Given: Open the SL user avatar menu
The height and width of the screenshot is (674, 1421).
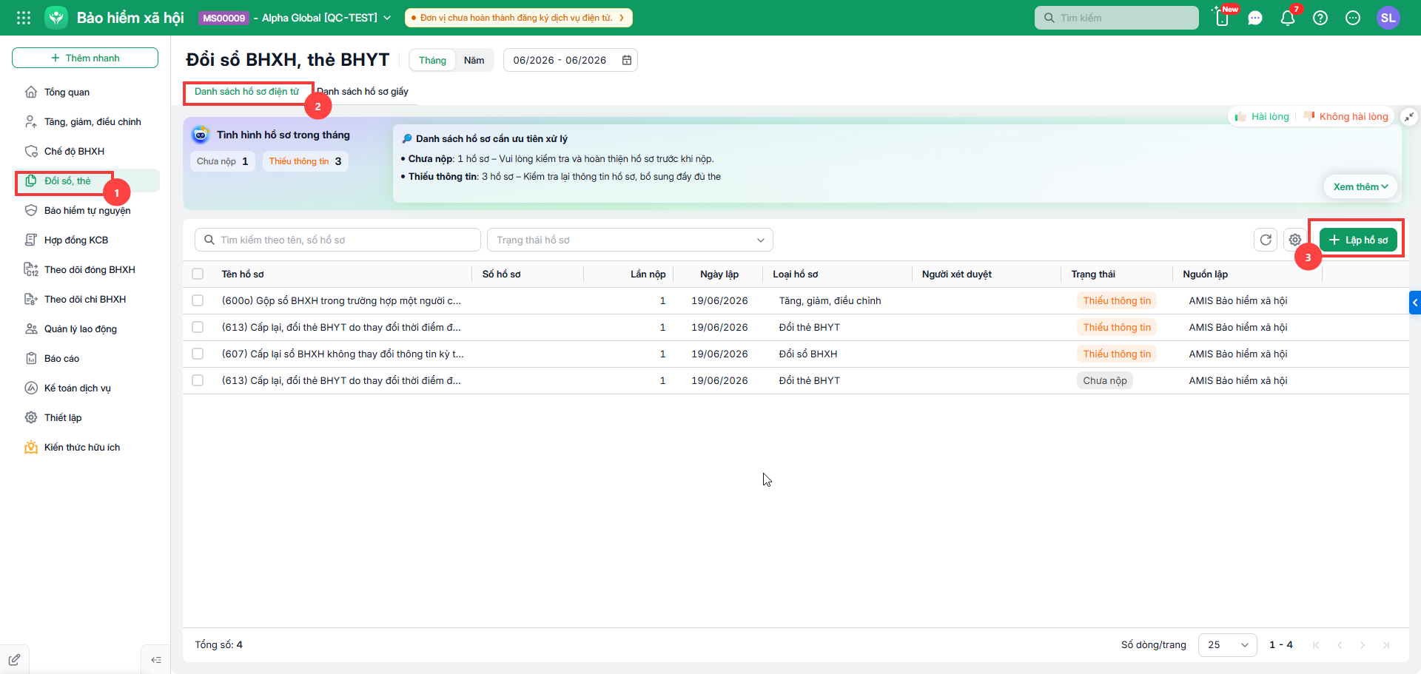Looking at the screenshot, I should 1388,18.
